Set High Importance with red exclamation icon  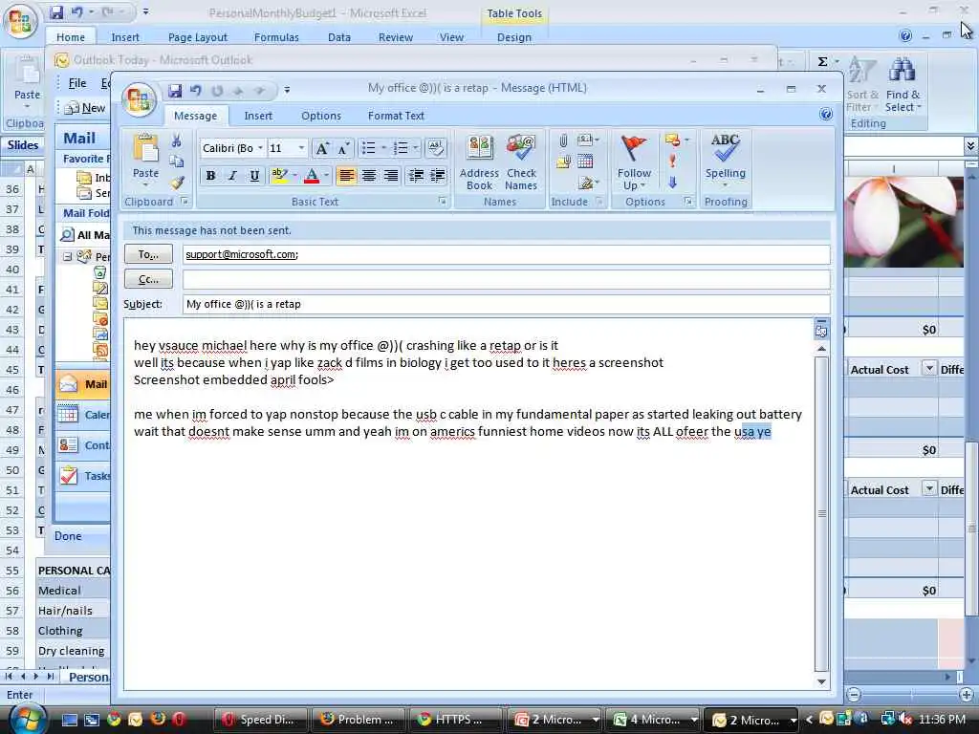point(672,161)
